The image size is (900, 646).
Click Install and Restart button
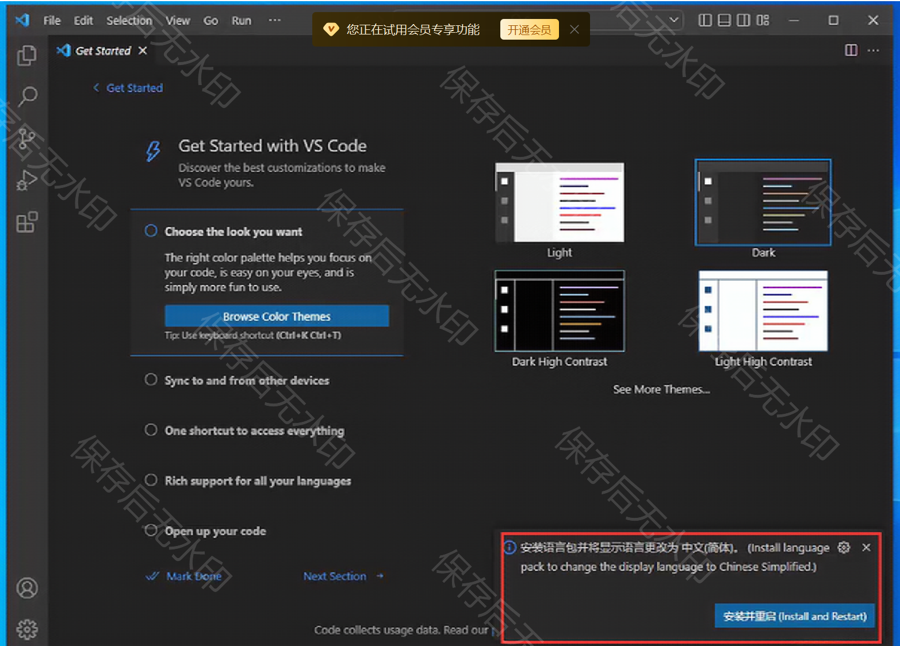794,616
